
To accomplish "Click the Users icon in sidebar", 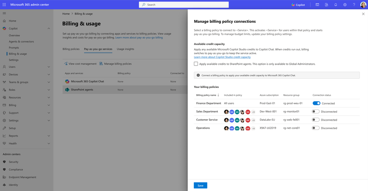I will pyautogui.click(x=4, y=67).
